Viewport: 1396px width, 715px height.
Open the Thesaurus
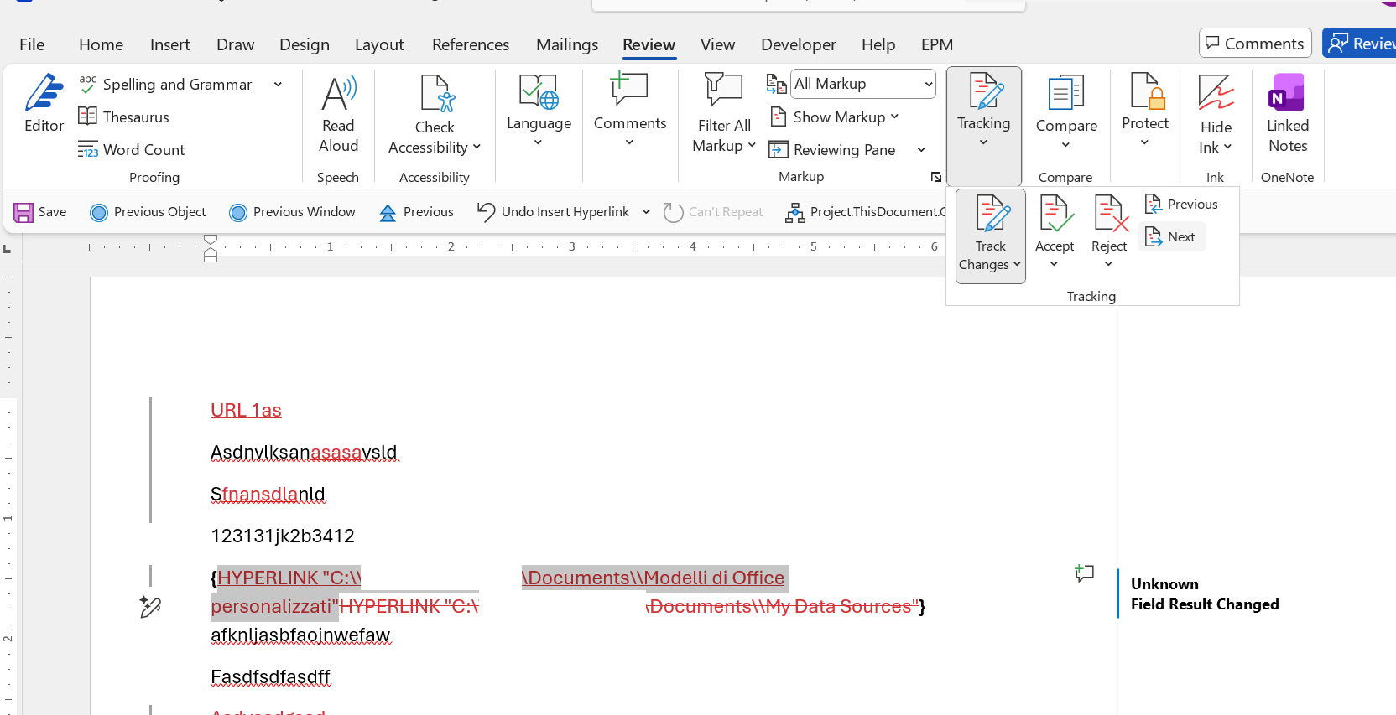click(x=124, y=117)
